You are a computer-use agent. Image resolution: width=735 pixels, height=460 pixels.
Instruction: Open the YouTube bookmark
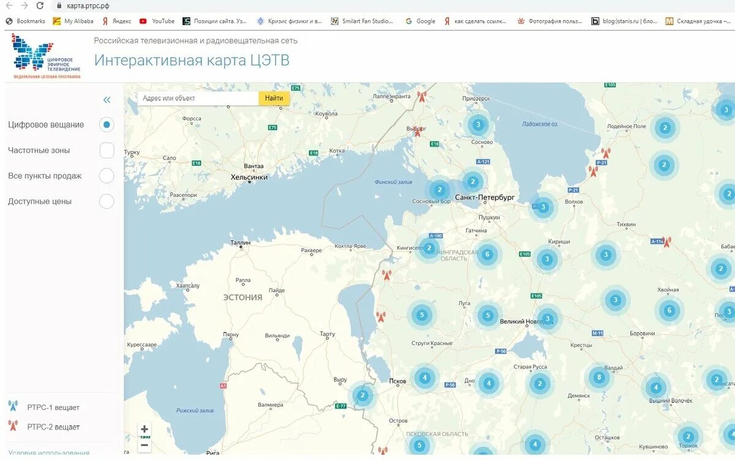click(x=157, y=21)
